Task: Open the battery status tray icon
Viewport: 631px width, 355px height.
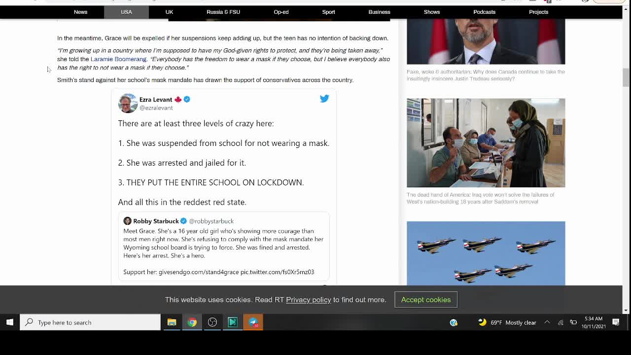Action: click(x=573, y=322)
